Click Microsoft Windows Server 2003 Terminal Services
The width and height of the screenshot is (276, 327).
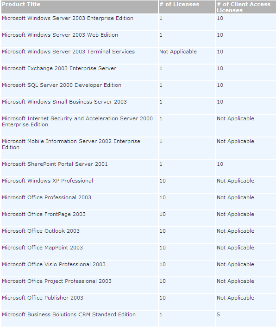68,52
